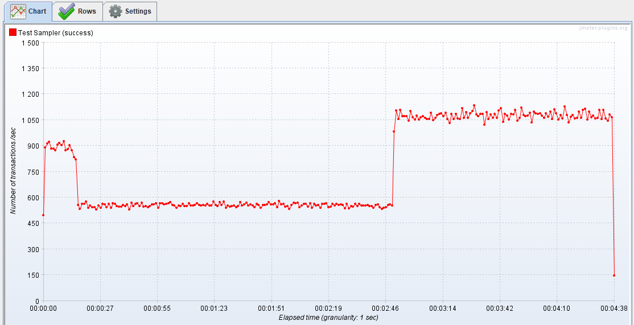The image size is (634, 325).
Task: Click the '00:04:38' time axis label
Action: click(614, 308)
